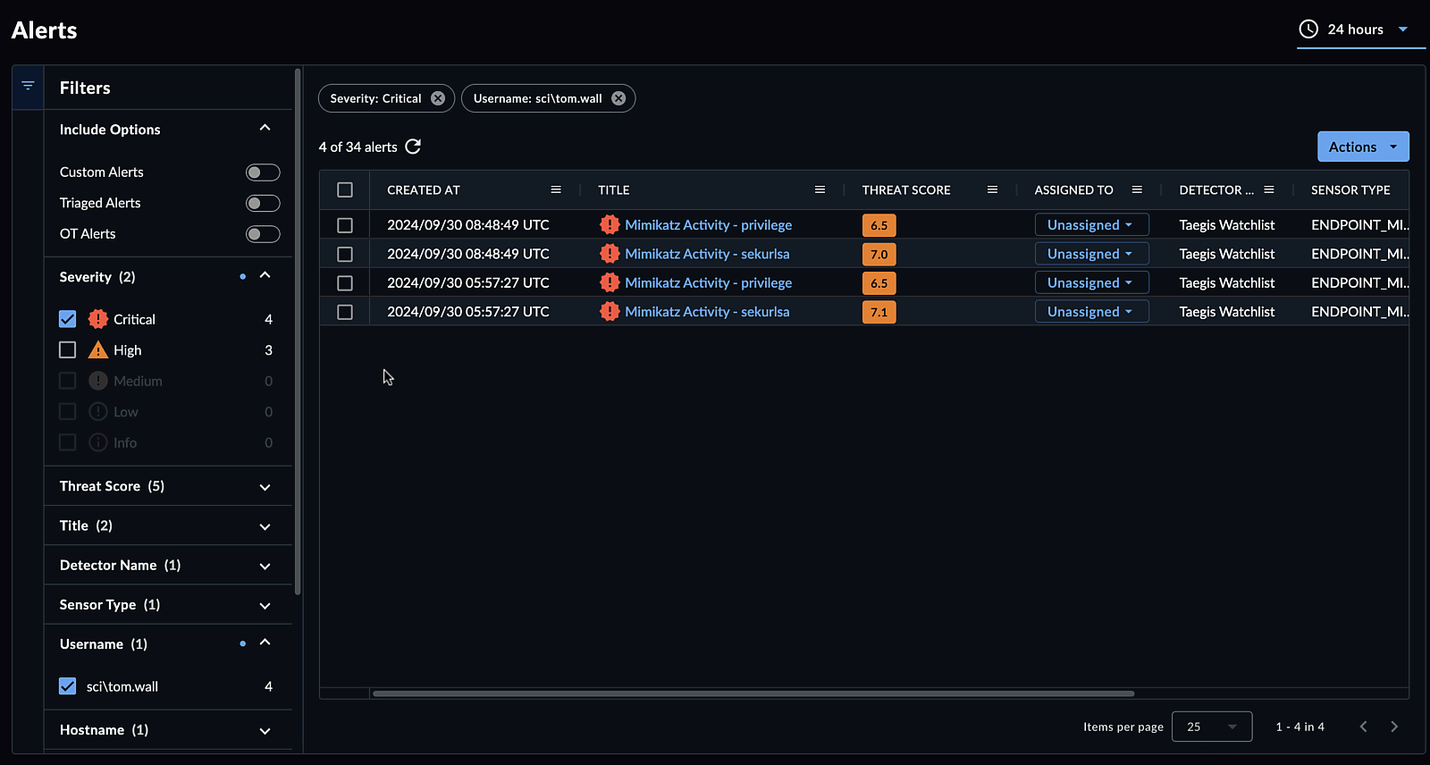Select the 08:48:49 sekurlsa alert row checkbox

click(x=345, y=254)
